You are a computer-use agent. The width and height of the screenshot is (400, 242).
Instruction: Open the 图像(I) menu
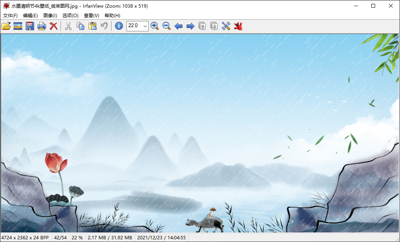pos(50,16)
